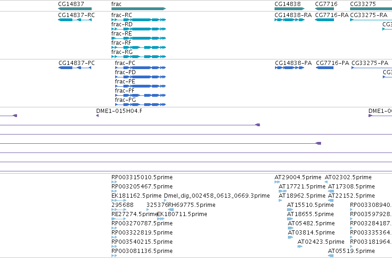This screenshot has height=258, width=392.
Task: Select EST AT17721.5prime
Action: pyautogui.click(x=283, y=191)
